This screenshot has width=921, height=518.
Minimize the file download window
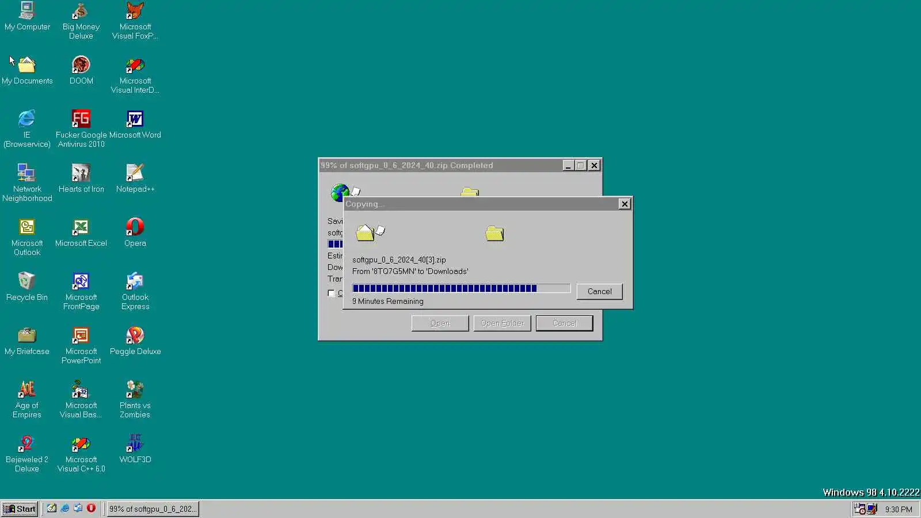pyautogui.click(x=568, y=165)
